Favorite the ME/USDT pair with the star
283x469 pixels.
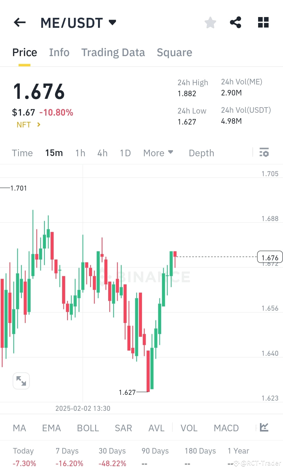point(210,23)
